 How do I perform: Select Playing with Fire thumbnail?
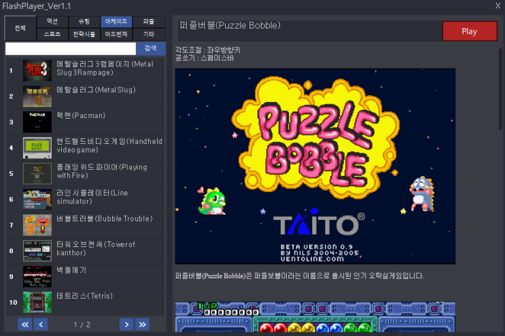[x=37, y=174]
